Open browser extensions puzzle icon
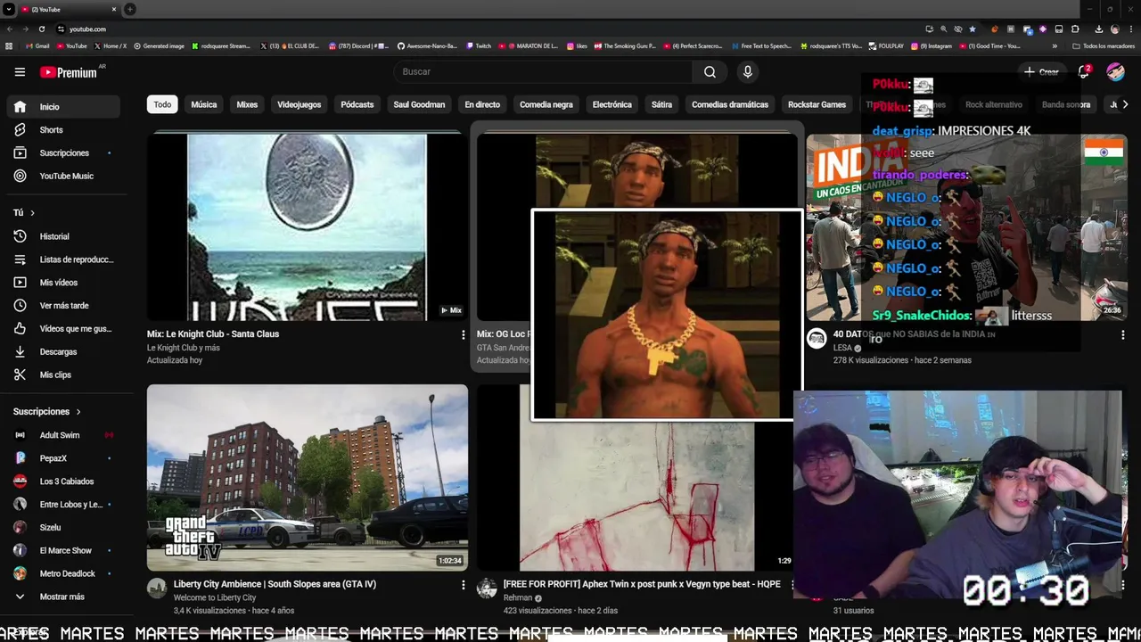The height and width of the screenshot is (642, 1141). pos(1075,29)
